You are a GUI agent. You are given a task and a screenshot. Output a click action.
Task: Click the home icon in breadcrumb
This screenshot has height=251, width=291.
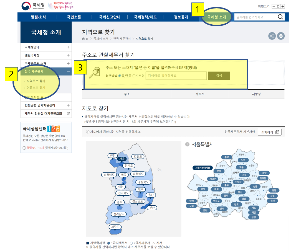[x=83, y=39]
